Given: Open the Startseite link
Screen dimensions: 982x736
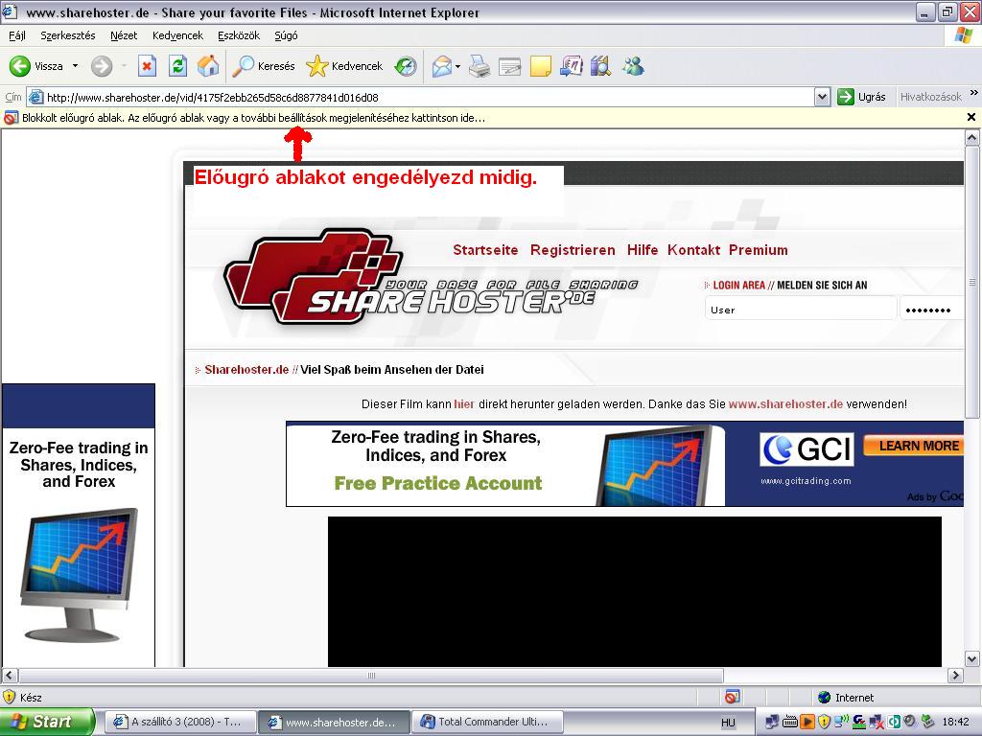Looking at the screenshot, I should pyautogui.click(x=485, y=250).
